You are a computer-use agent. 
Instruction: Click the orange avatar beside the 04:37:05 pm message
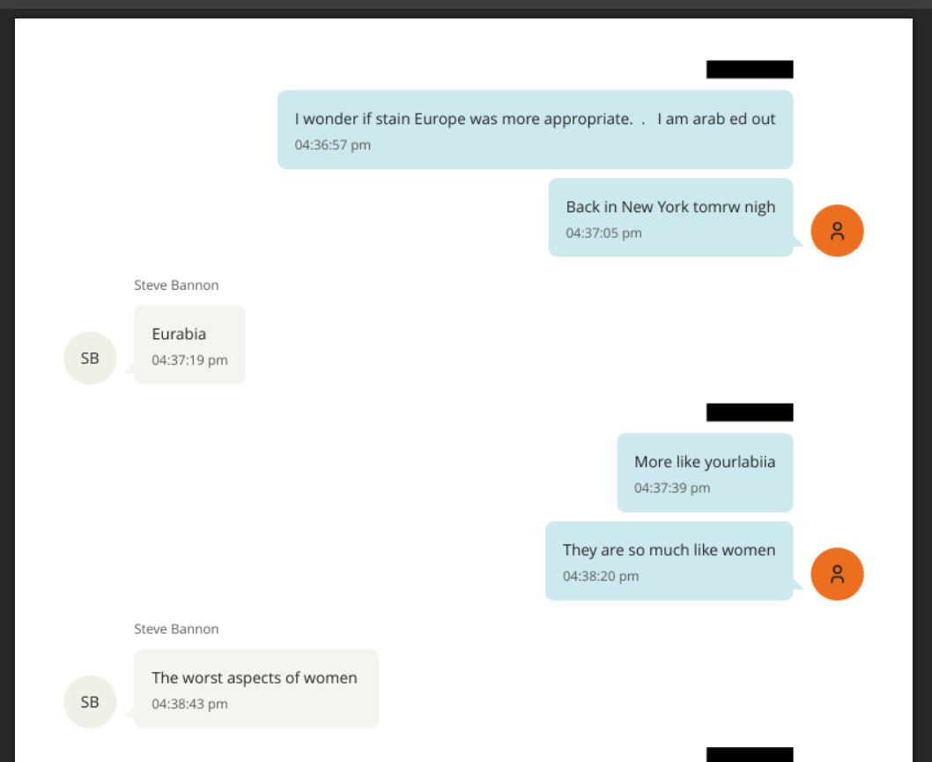(837, 231)
